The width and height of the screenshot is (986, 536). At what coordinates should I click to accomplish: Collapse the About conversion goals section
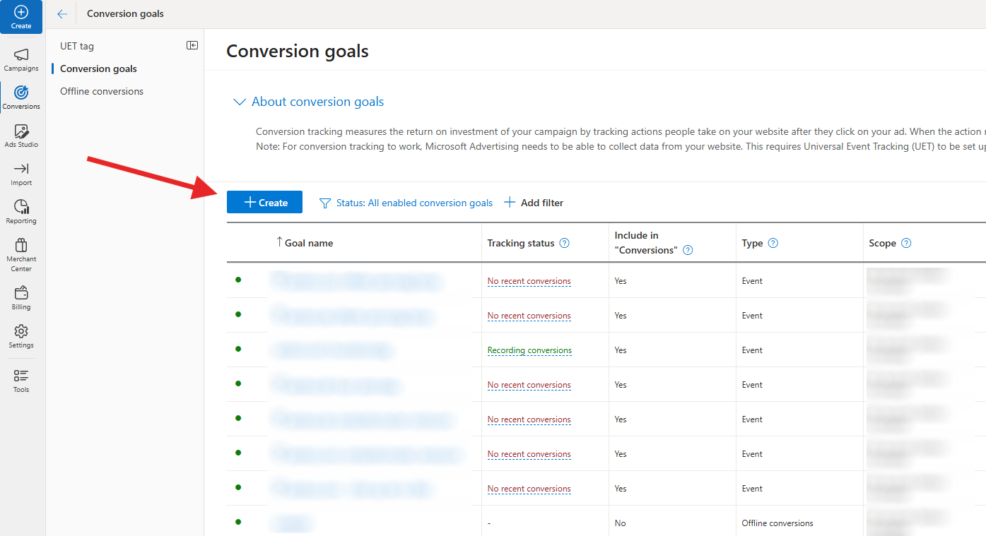pos(240,102)
